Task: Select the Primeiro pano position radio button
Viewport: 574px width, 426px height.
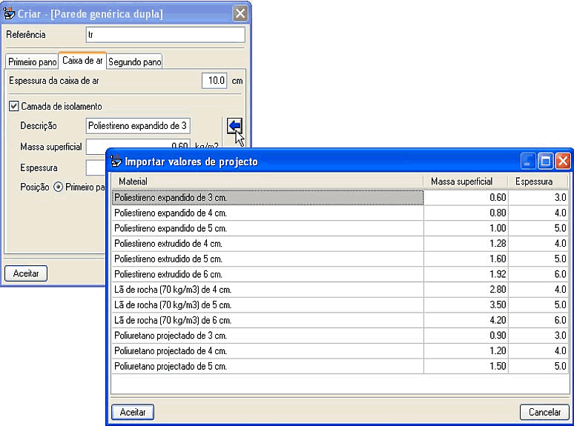Action: pyautogui.click(x=58, y=187)
